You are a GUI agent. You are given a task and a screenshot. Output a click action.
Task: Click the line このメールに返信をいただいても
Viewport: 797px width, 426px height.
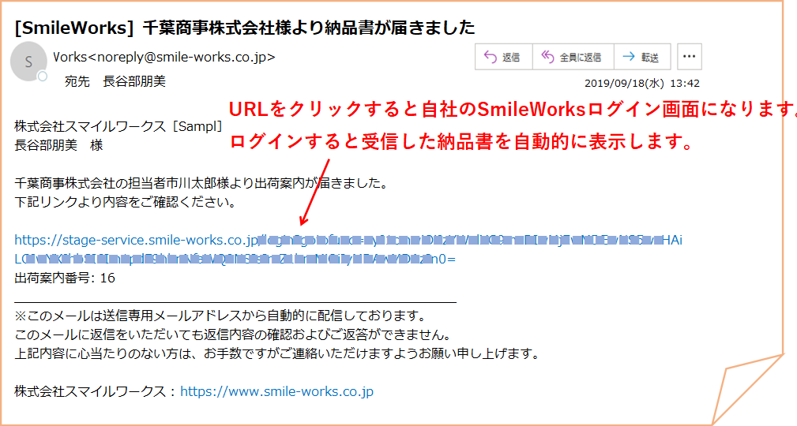click(233, 334)
